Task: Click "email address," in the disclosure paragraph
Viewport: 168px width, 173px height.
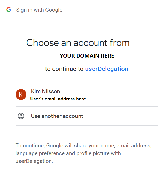Action: pos(134,146)
